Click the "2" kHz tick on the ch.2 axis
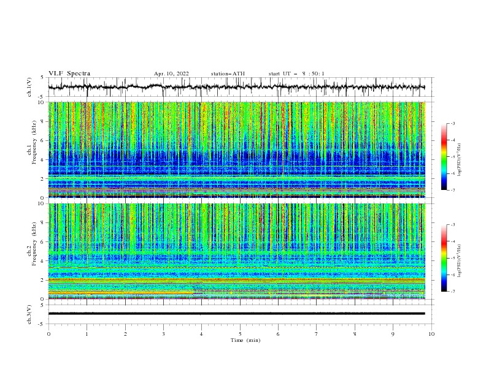This screenshot has height=375, width=486. (x=43, y=280)
